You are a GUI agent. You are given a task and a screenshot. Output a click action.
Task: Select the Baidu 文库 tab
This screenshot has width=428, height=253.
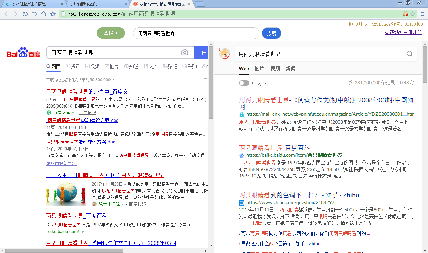[x=151, y=66]
